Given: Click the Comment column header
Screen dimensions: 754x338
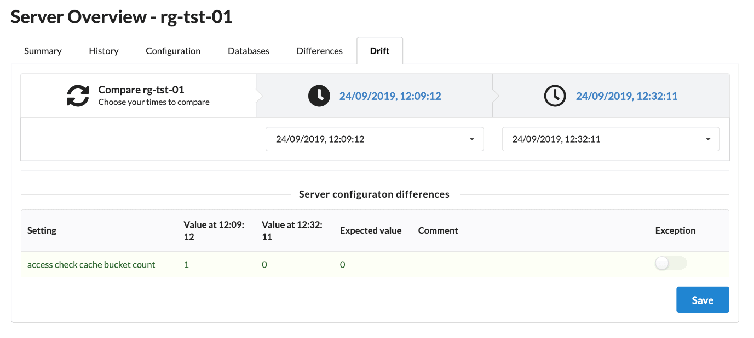Looking at the screenshot, I should click(438, 230).
